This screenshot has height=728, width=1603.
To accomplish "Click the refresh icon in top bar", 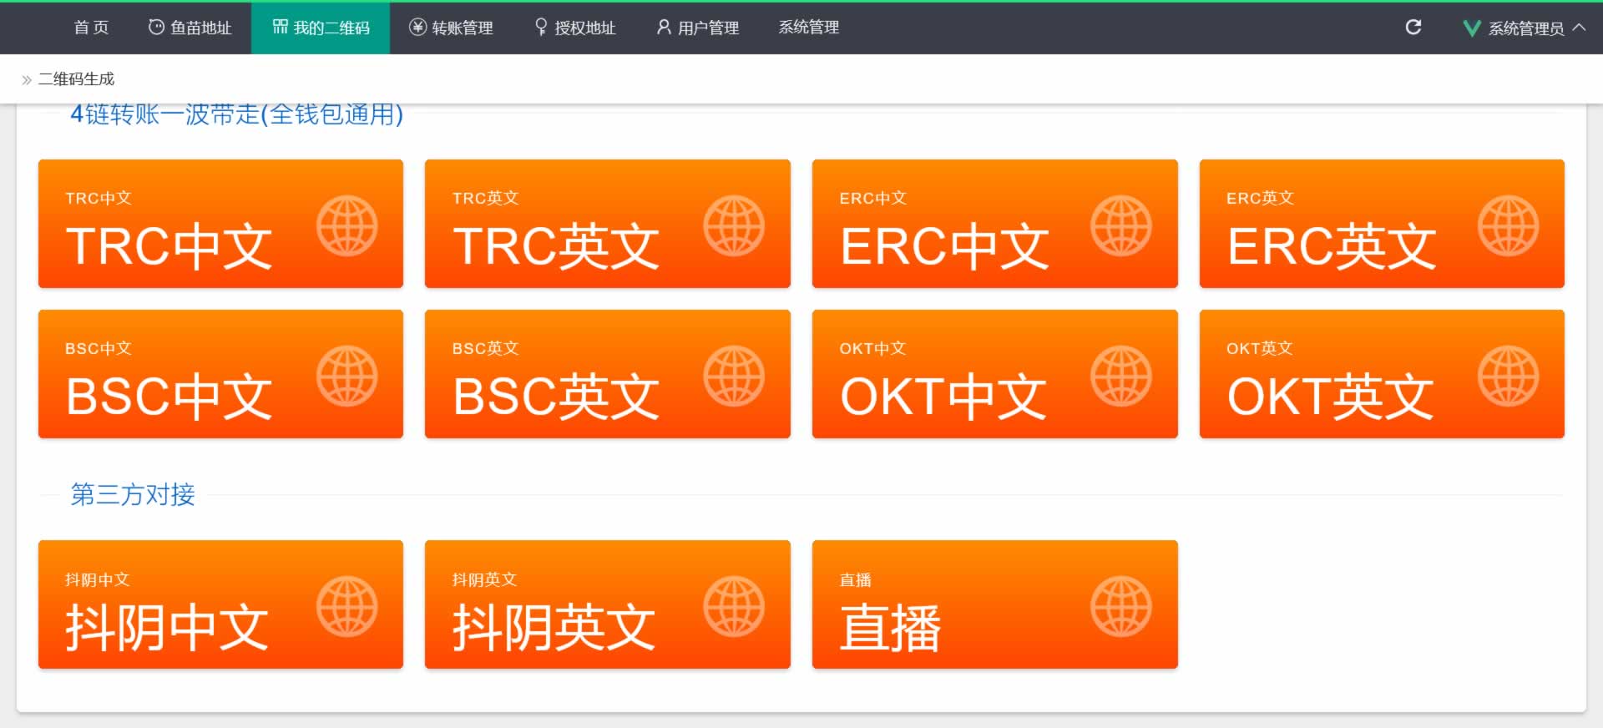I will coord(1413,28).
